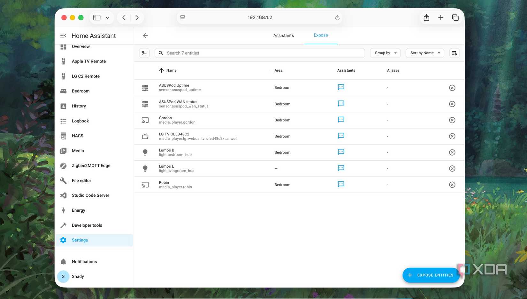Open the File editor

[94, 181]
